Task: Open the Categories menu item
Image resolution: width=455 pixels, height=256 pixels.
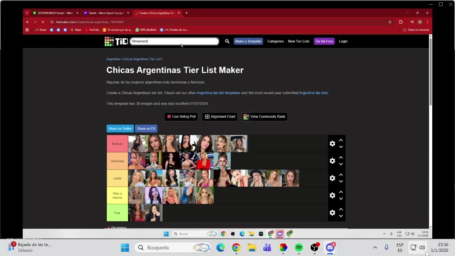Action: [x=275, y=41]
